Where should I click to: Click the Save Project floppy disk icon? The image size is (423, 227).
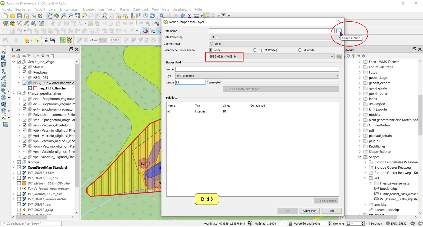coord(19,16)
